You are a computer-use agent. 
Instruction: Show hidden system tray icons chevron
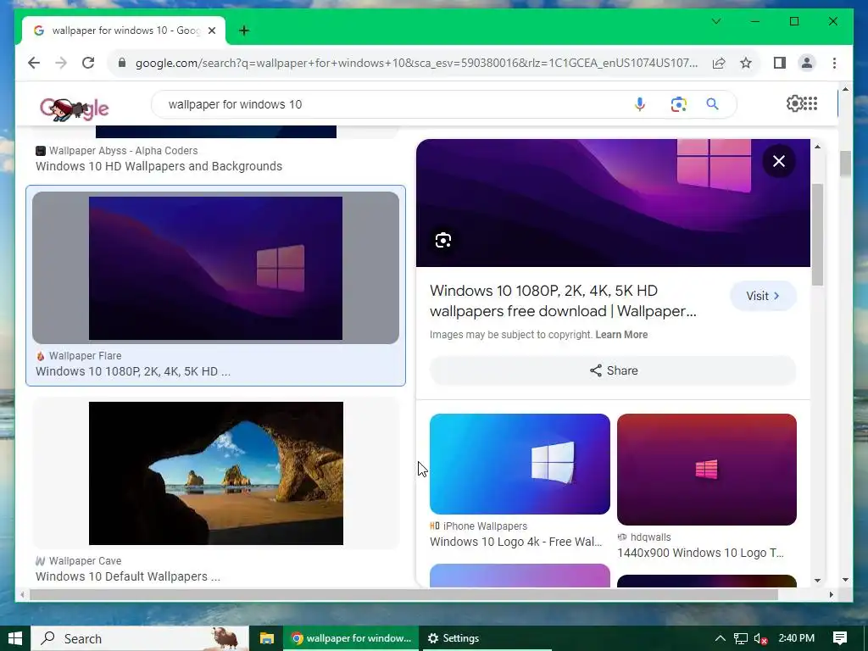pyautogui.click(x=720, y=638)
